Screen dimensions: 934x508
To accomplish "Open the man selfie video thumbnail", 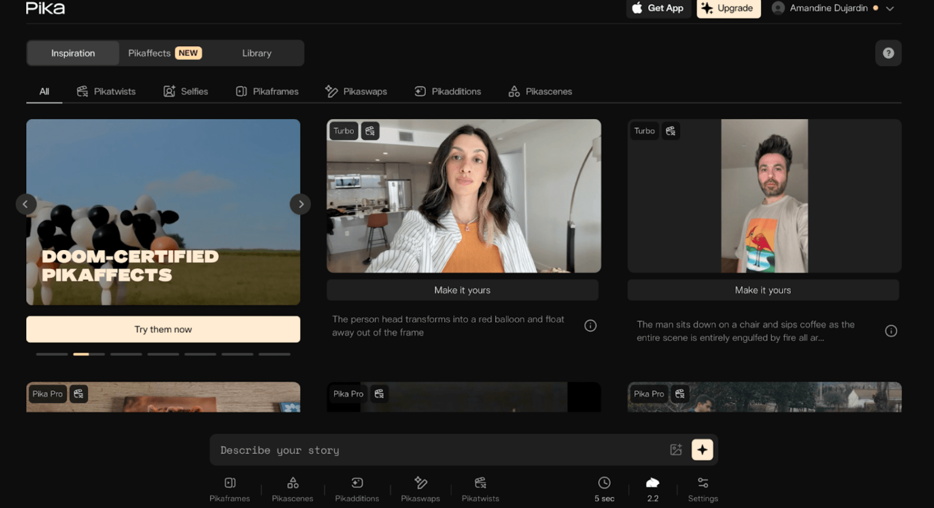I will (x=765, y=196).
